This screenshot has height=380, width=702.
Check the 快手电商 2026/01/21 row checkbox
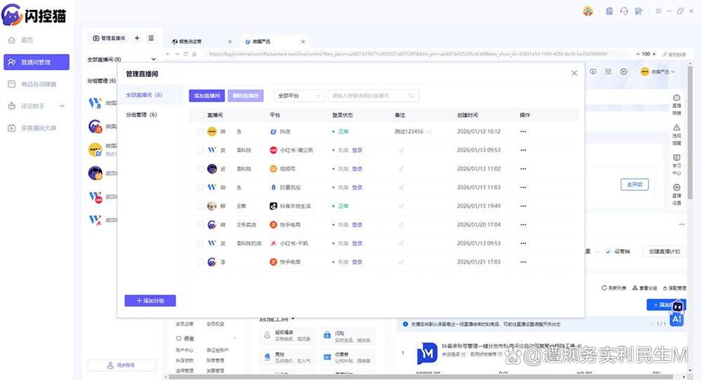pos(201,262)
